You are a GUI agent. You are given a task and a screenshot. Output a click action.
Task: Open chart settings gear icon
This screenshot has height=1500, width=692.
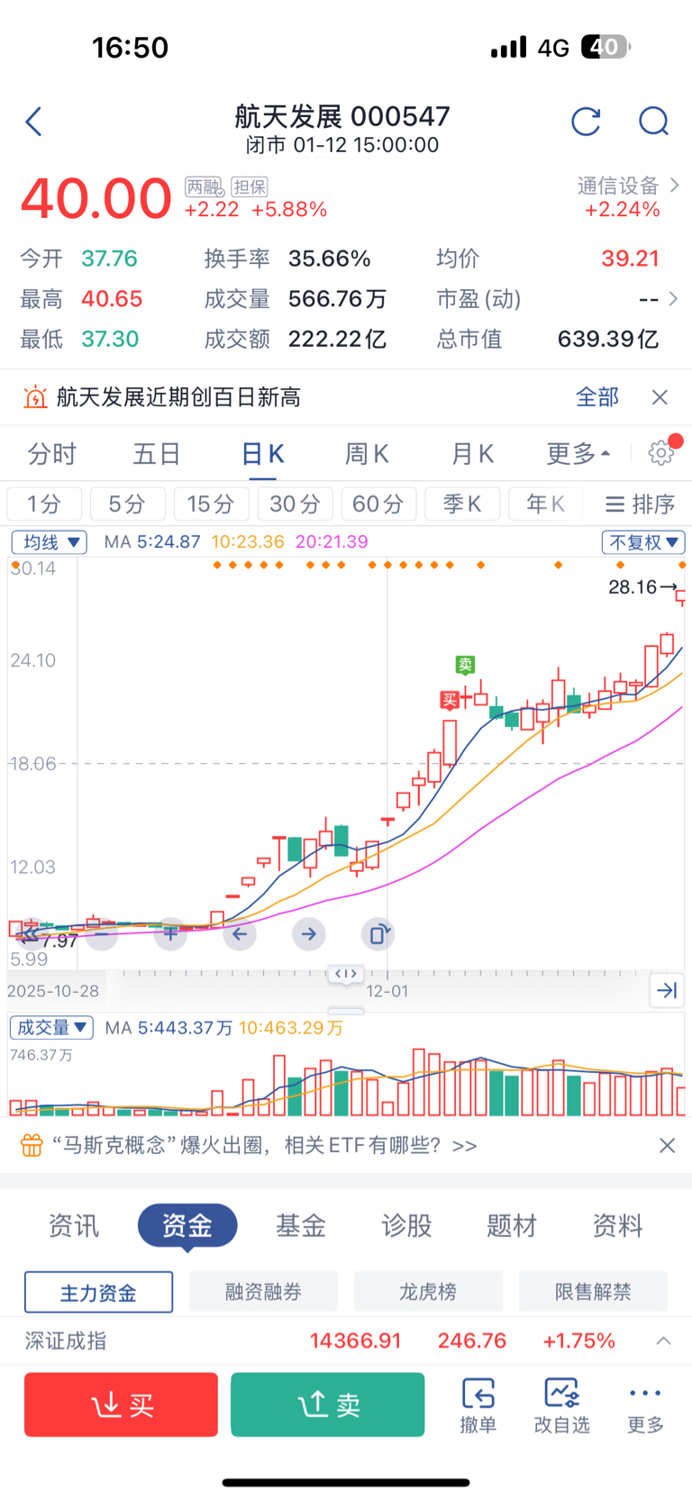(x=661, y=452)
